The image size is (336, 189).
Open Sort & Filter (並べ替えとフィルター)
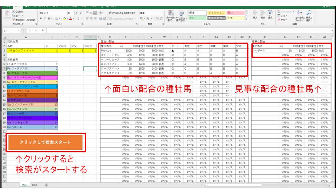click(300, 16)
